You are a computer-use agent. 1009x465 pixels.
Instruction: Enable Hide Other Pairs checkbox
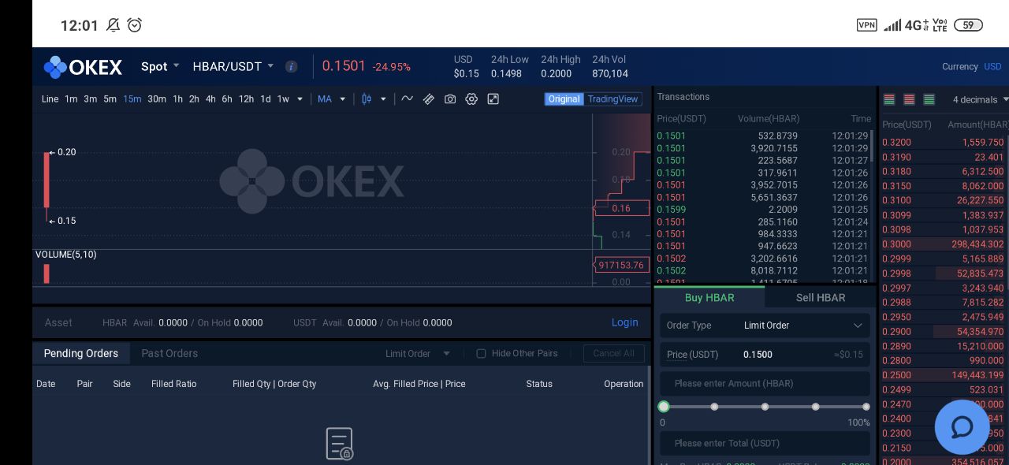481,353
